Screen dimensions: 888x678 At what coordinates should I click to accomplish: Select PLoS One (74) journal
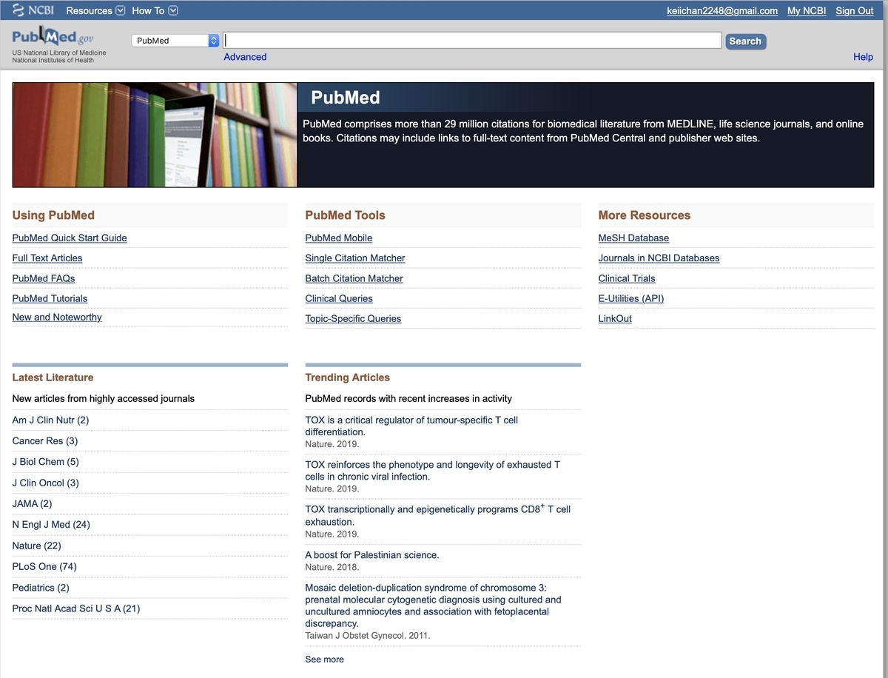tap(44, 566)
